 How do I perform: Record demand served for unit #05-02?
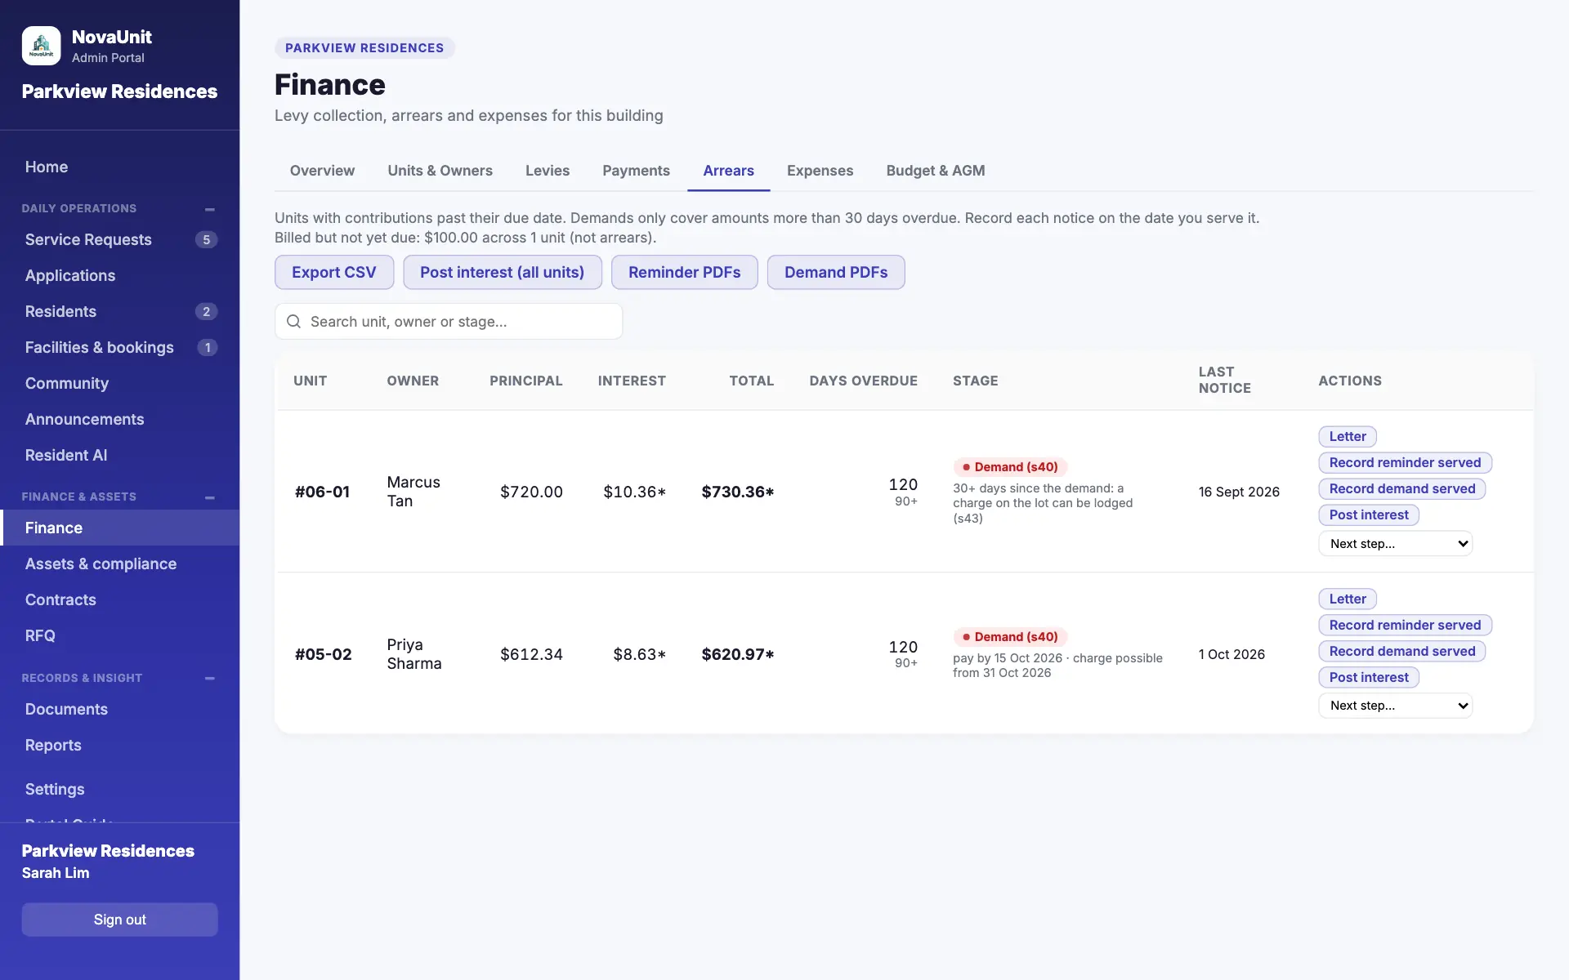pos(1402,652)
